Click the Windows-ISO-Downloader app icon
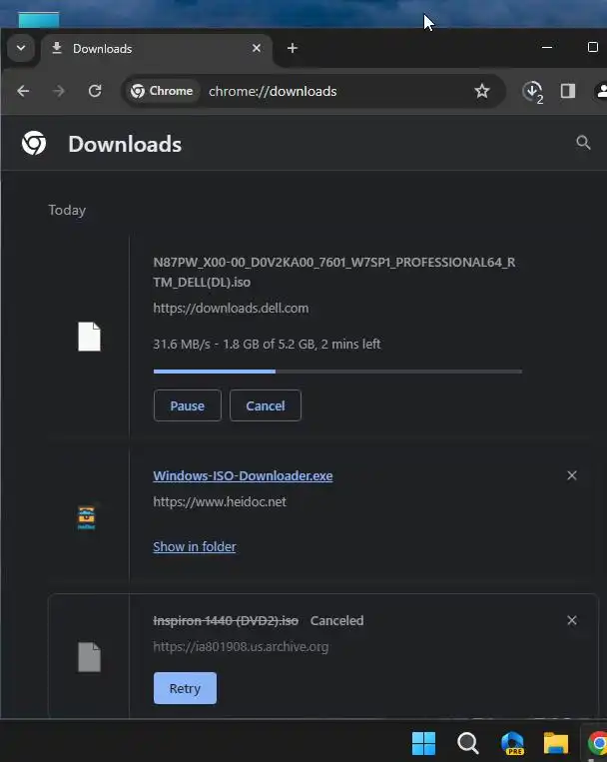 [87, 517]
